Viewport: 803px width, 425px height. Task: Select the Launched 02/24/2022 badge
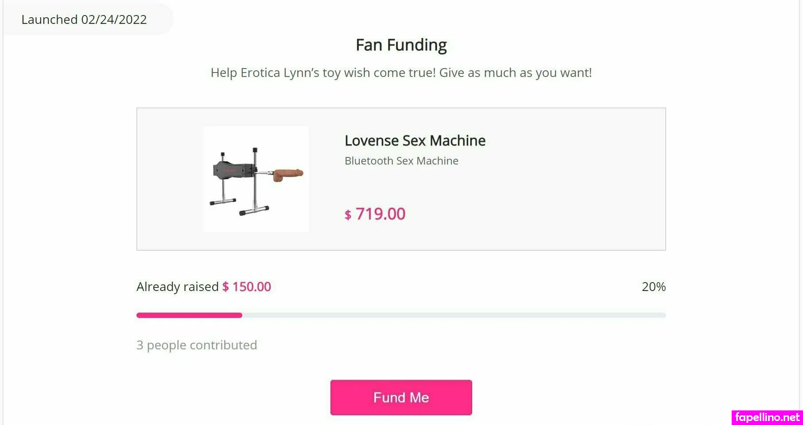point(84,19)
